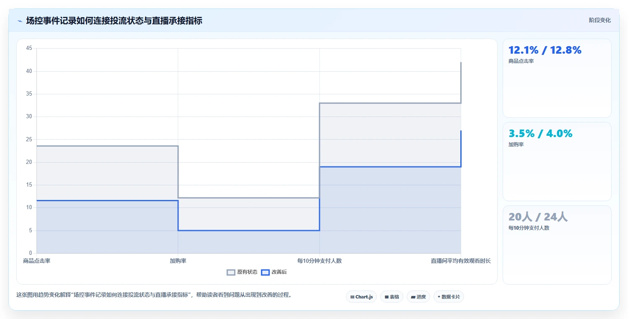Click the 15 y-axis tick value
The height and width of the screenshot is (319, 628).
click(x=29, y=185)
